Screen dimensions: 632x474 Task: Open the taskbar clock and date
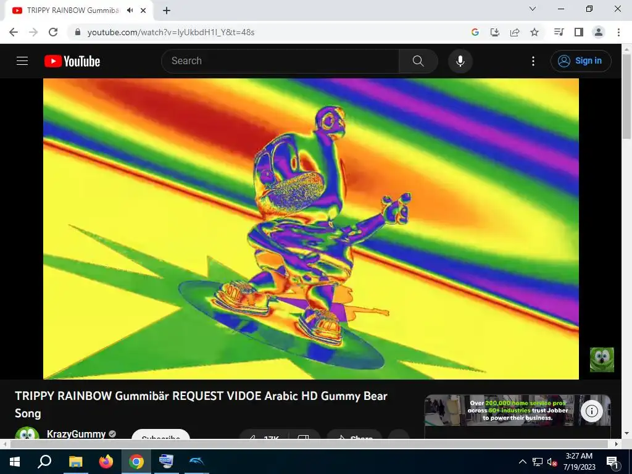[579, 462]
